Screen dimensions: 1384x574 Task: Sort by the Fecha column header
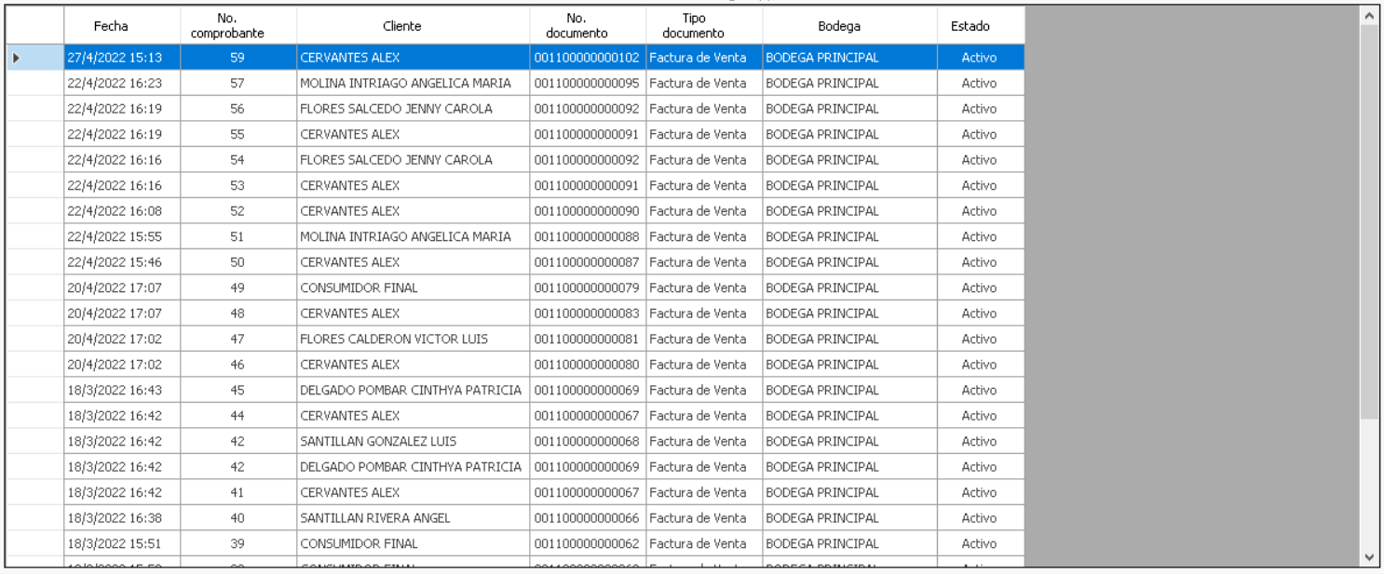[111, 26]
